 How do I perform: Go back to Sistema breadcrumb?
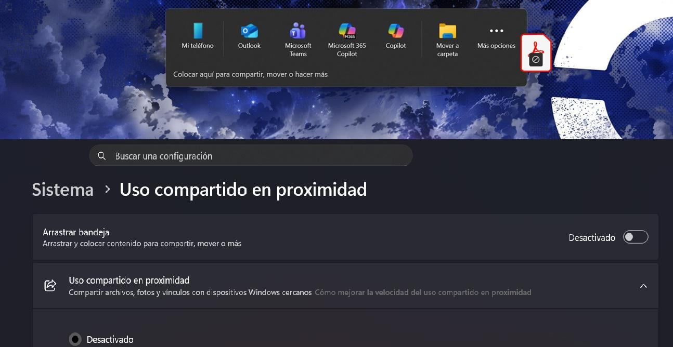tap(62, 190)
